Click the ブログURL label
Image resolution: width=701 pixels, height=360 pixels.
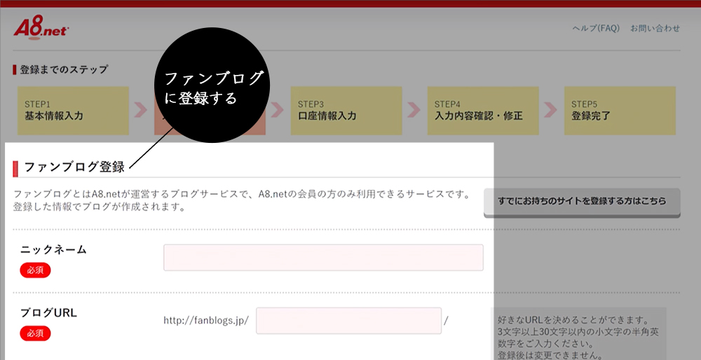(48, 312)
